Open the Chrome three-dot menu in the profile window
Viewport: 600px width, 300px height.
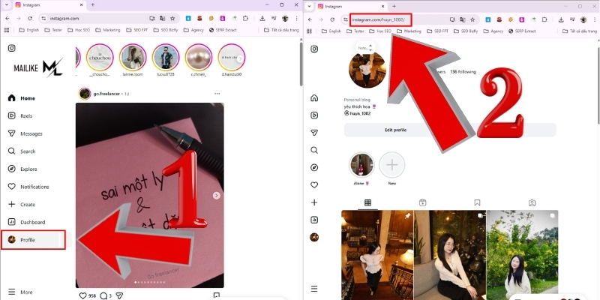594,19
